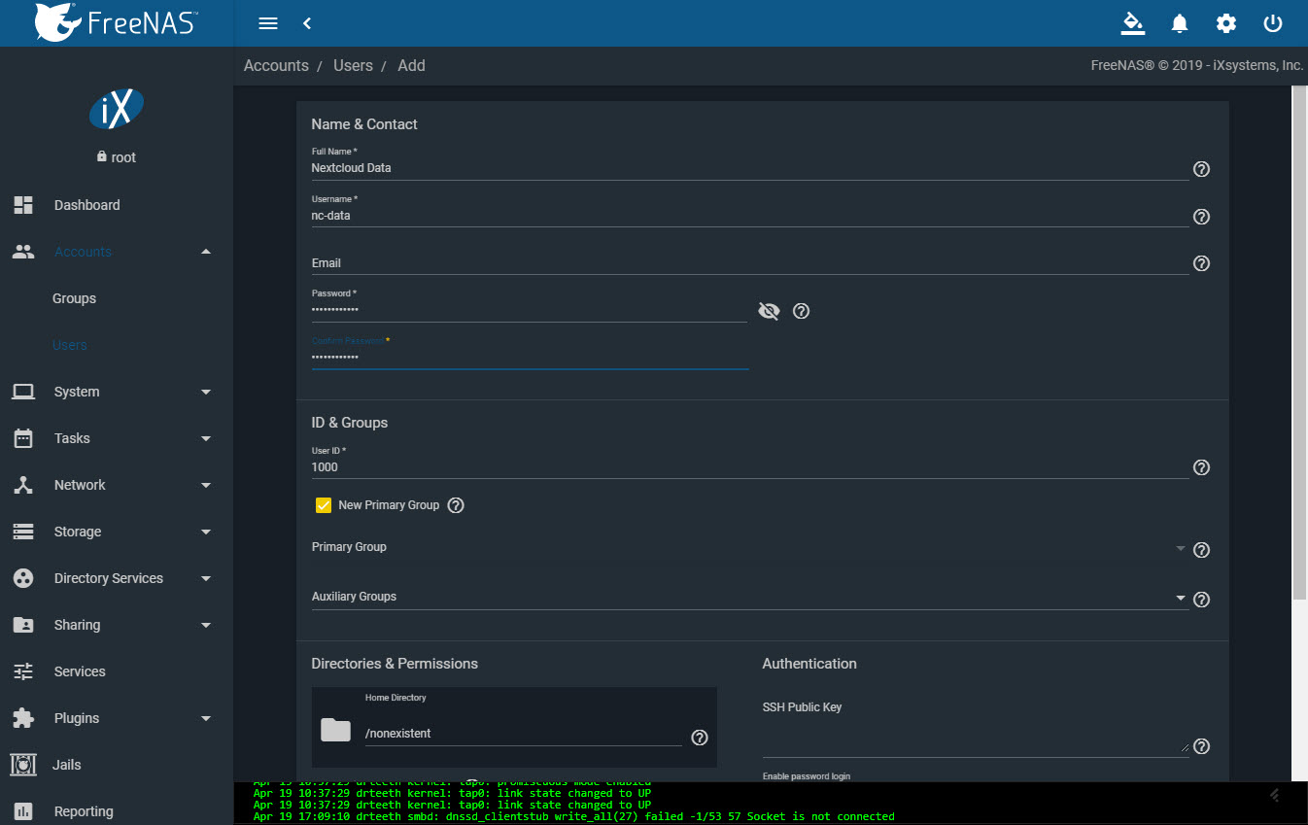This screenshot has height=825, width=1308.
Task: Click the Jails icon
Action: 23,765
